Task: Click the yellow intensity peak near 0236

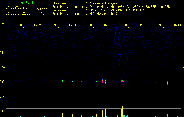Action: coord(105,113)
